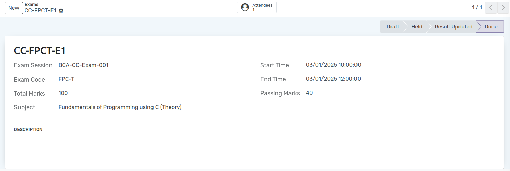Open the Exams breadcrumb link
This screenshot has height=171, width=510.
(31, 5)
